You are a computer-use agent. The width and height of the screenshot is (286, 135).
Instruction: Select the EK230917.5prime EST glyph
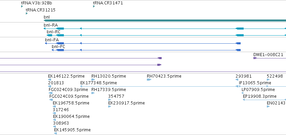(x=110, y=106)
